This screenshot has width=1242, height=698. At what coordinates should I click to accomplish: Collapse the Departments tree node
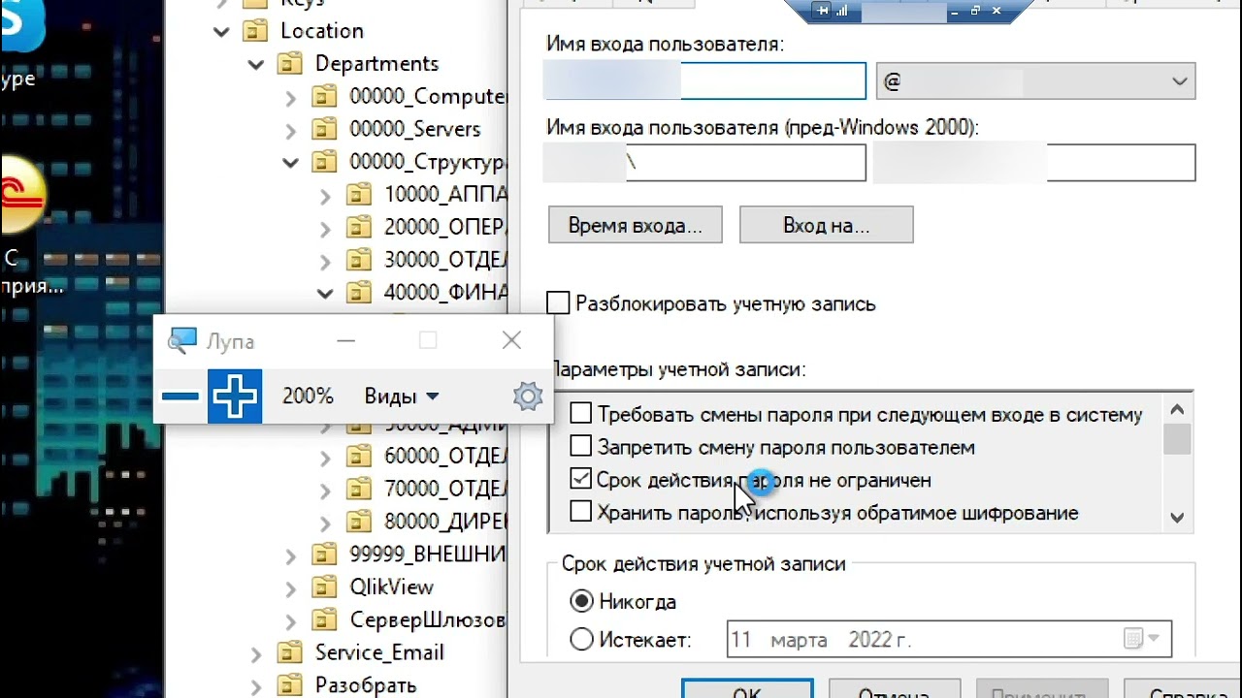(x=256, y=65)
